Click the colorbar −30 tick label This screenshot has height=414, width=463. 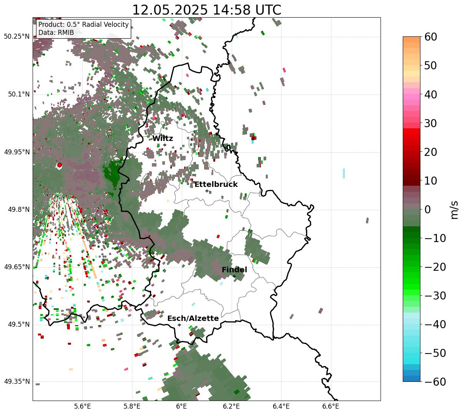point(435,296)
